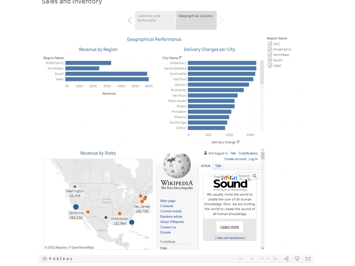355x266 pixels.
Task: Sort by the Delivery Charge axis icon
Action: tap(238, 142)
